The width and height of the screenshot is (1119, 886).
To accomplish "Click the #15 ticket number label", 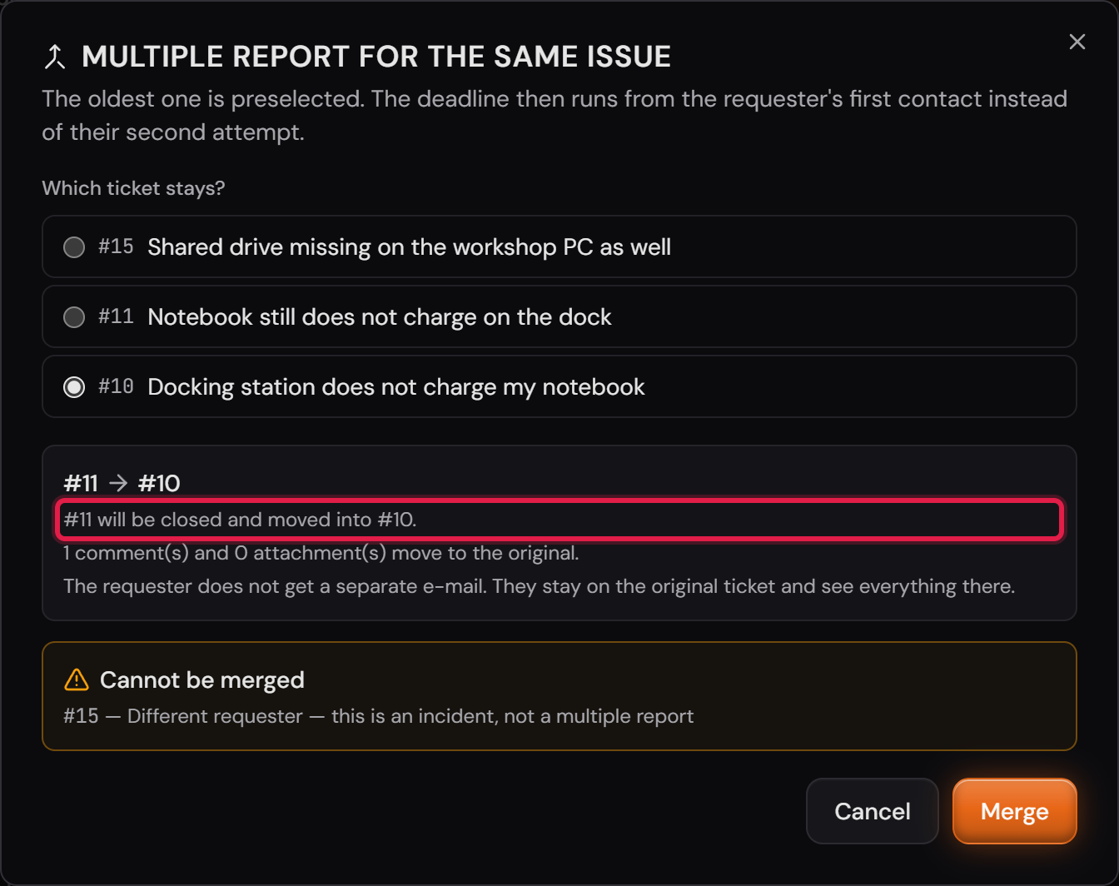I will click(x=116, y=246).
